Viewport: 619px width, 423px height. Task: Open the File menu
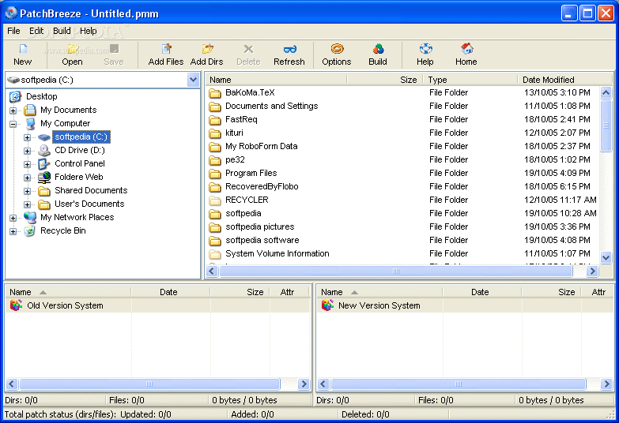point(13,31)
